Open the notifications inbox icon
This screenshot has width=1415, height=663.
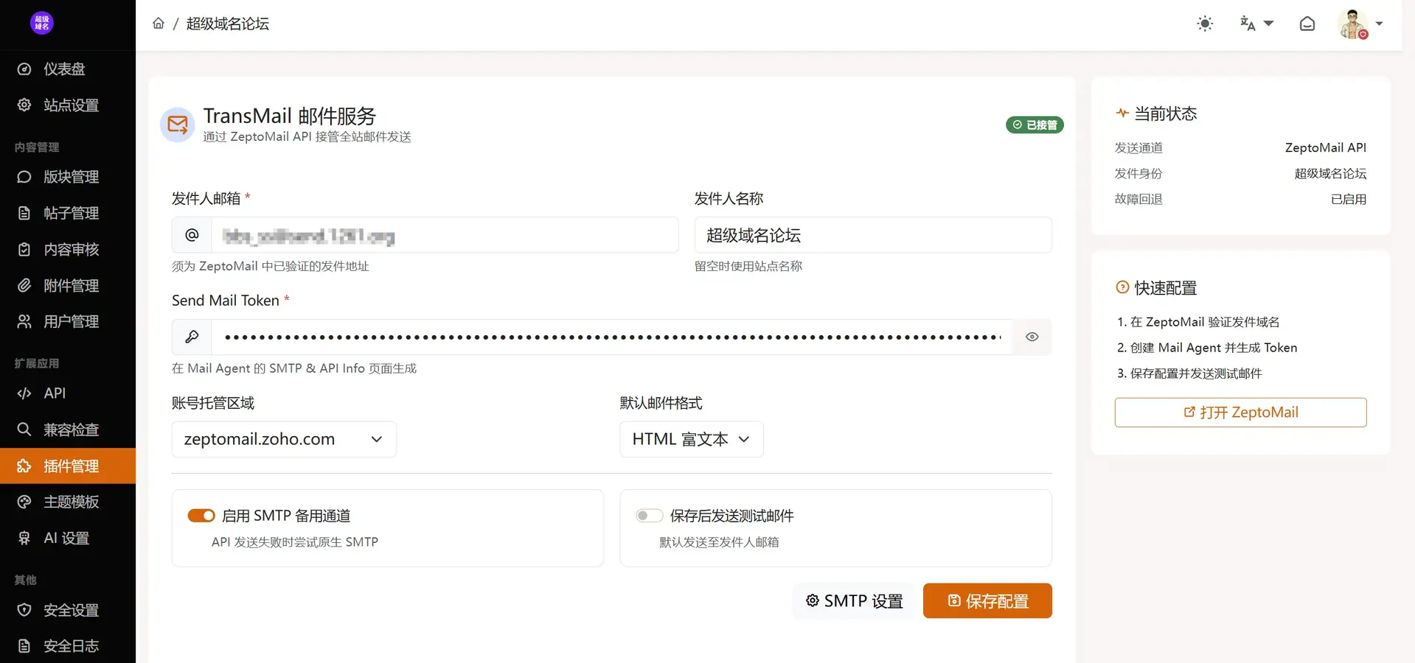(1307, 24)
